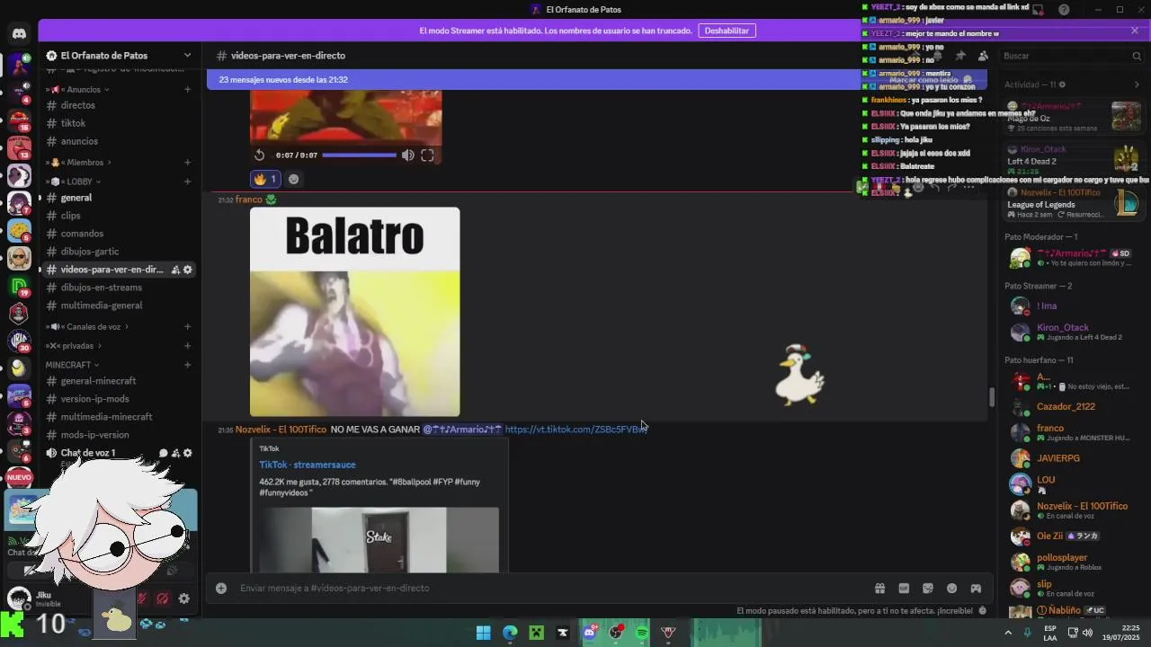Screen dimensions: 1151x647
Task: Dismiss the Streamer mode purple banner
Action: pos(1135,31)
